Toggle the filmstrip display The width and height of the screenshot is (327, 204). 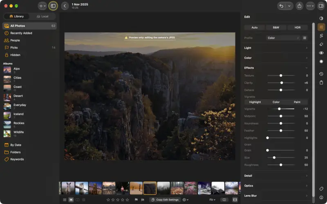click(235, 200)
